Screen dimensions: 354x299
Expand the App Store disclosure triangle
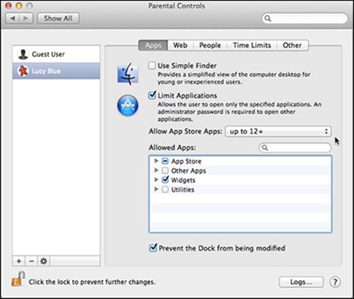156,161
